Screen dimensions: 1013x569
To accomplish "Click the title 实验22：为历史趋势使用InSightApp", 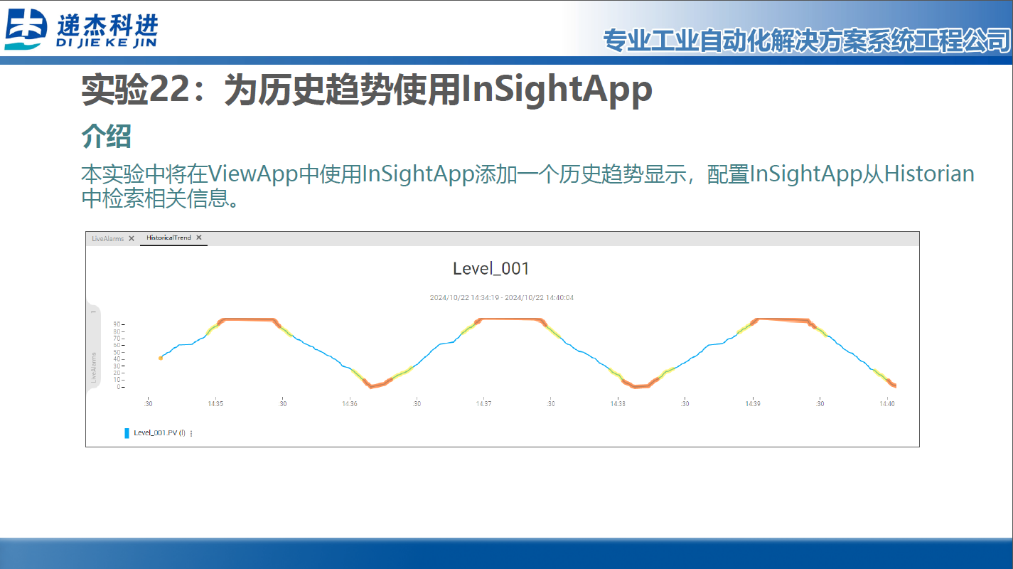I will tap(365, 90).
